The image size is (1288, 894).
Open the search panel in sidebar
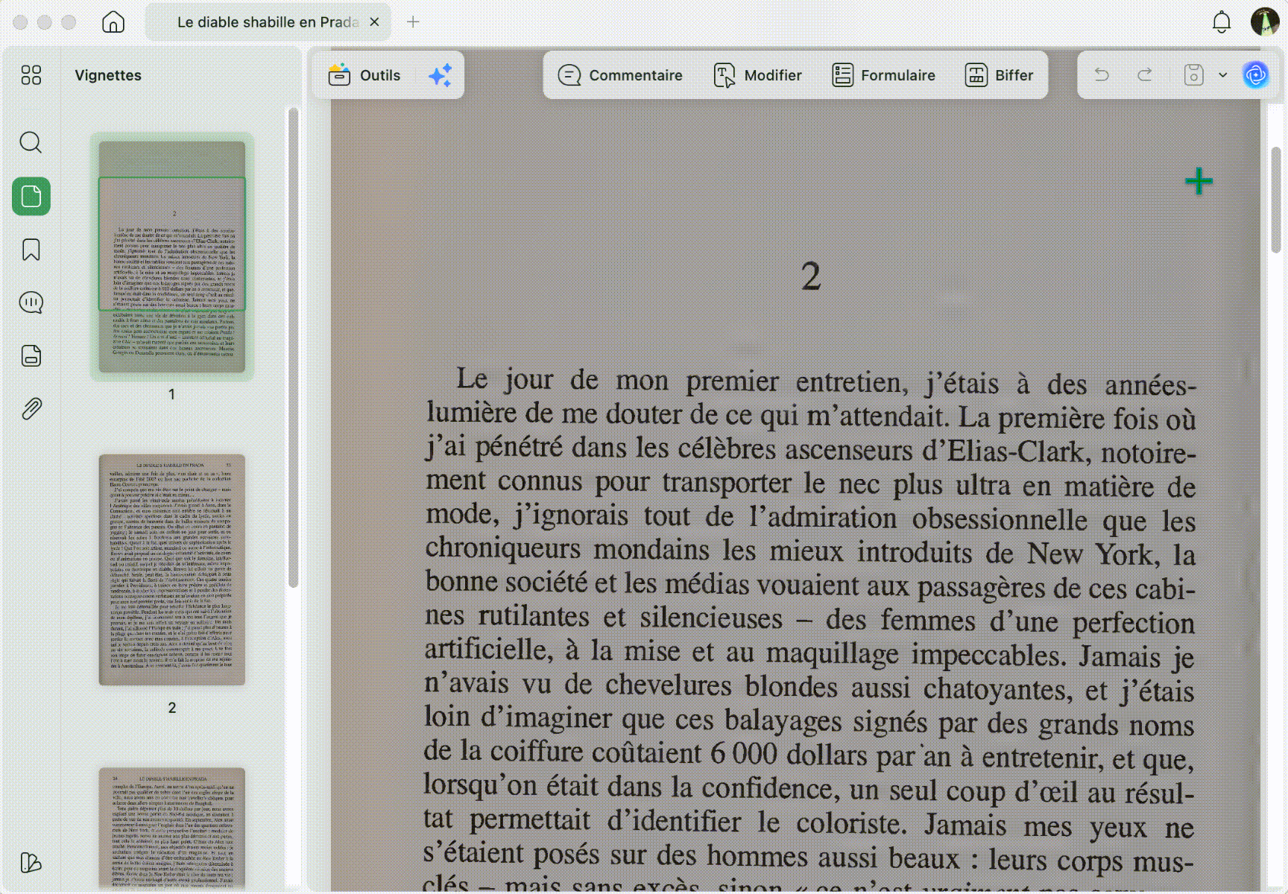coord(31,142)
